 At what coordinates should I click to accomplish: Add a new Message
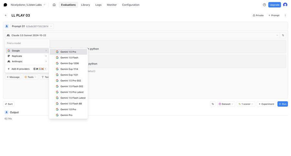click(13, 77)
